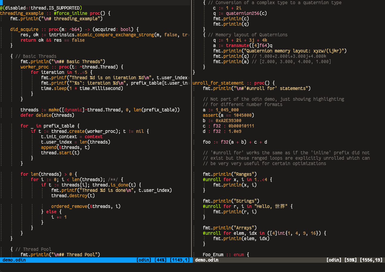Image resolution: width=385 pixels, height=272 pixels.
Task: Click the 'a := transmute([4]f64)q' line
Action: pos(243,46)
